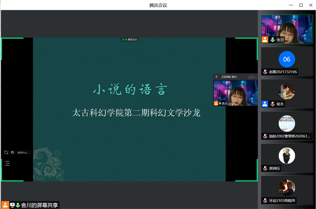
Task: Click the orange host icon in the bottom-left corner
Action: tap(5, 205)
